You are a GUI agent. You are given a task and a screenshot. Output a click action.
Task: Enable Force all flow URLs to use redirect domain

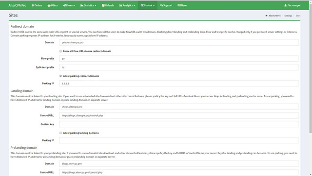[60, 51]
